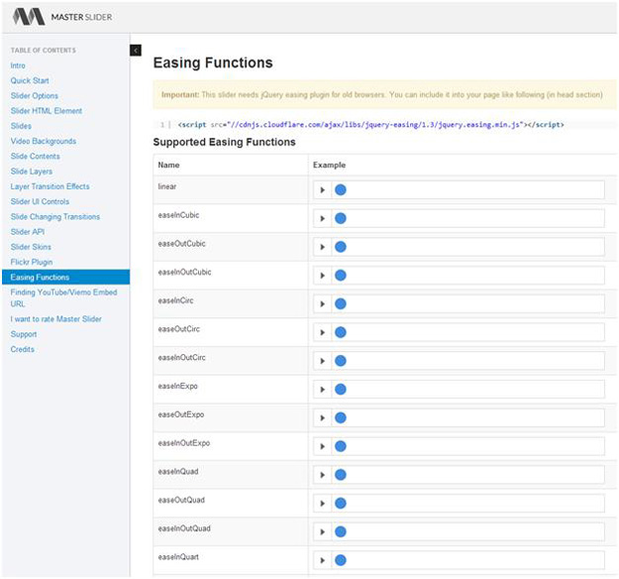Image resolution: width=619 pixels, height=579 pixels.
Task: Click the easeOutExpo name cell
Action: (231, 417)
